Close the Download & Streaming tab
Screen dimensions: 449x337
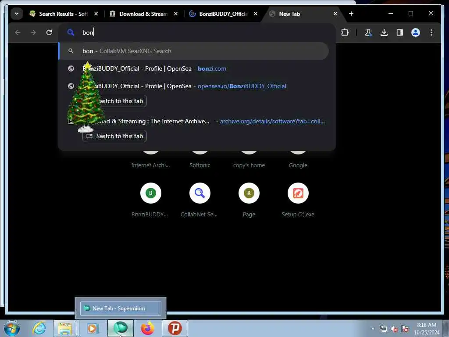click(176, 14)
